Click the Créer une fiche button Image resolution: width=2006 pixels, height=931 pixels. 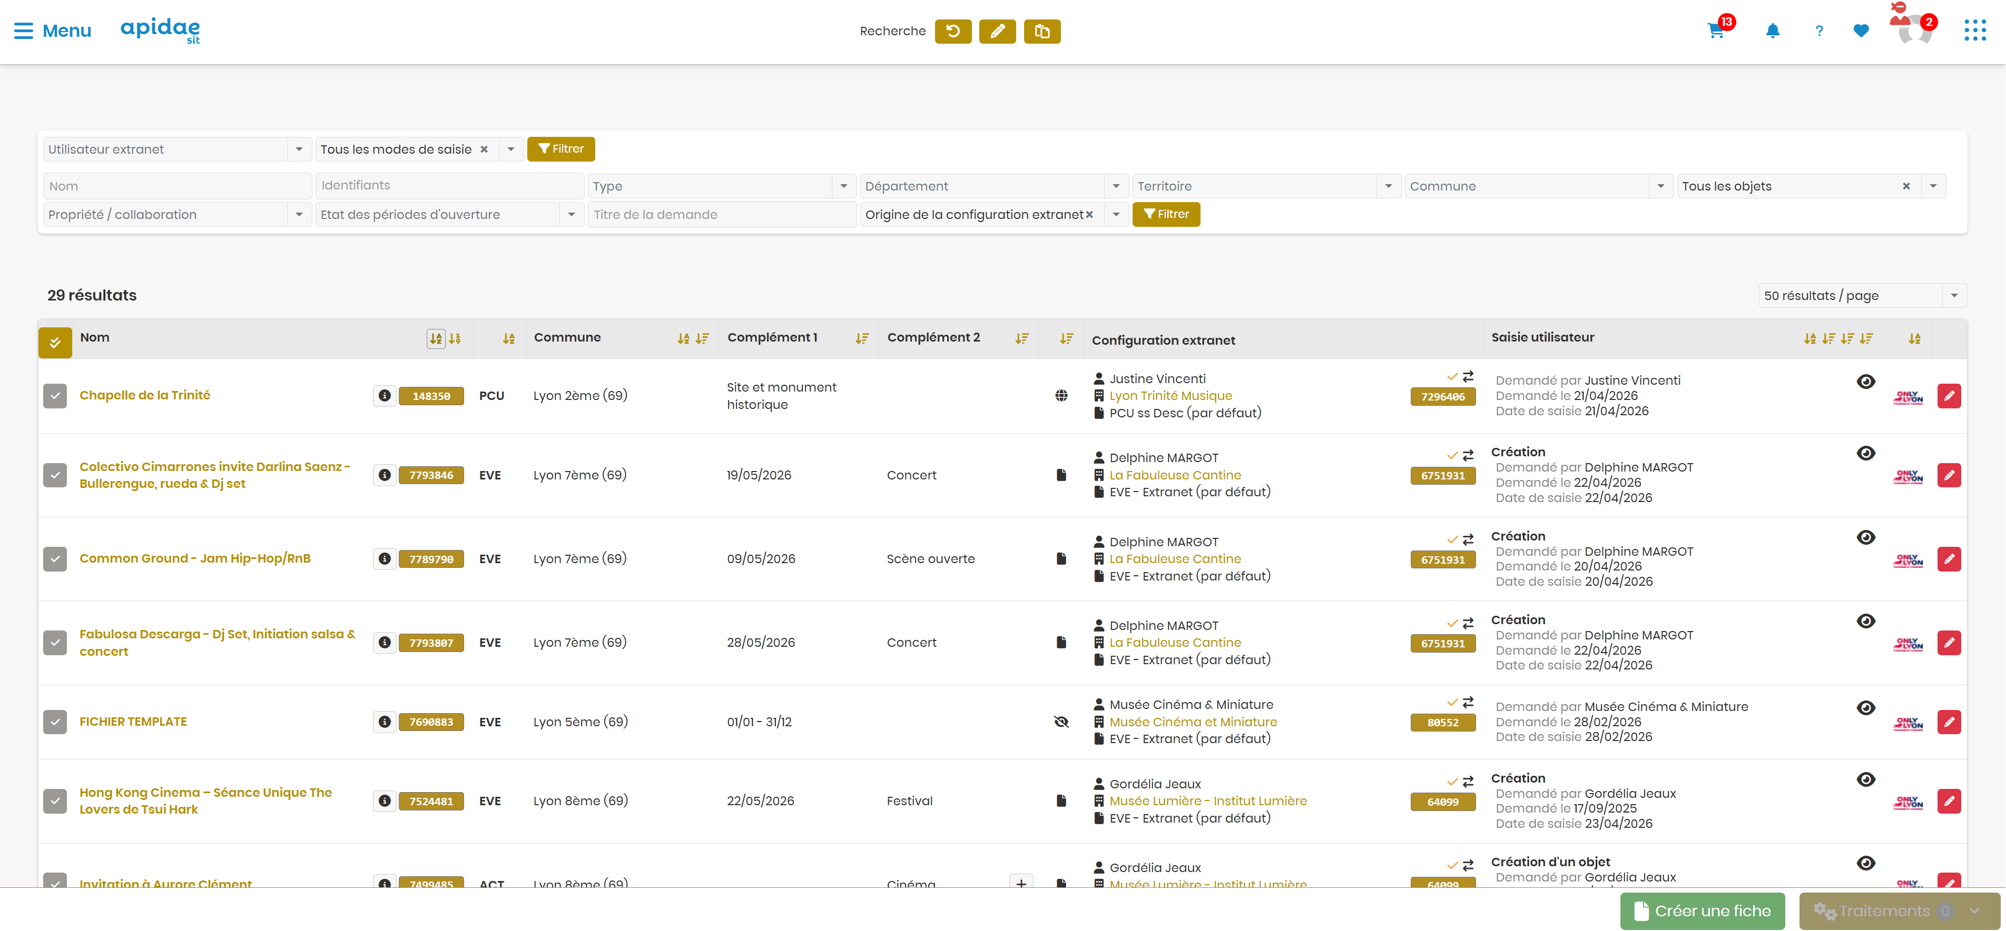click(1702, 911)
